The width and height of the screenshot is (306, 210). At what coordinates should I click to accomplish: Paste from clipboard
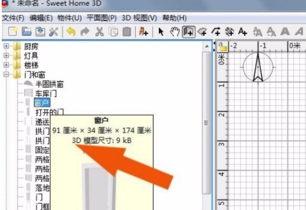tap(127, 31)
